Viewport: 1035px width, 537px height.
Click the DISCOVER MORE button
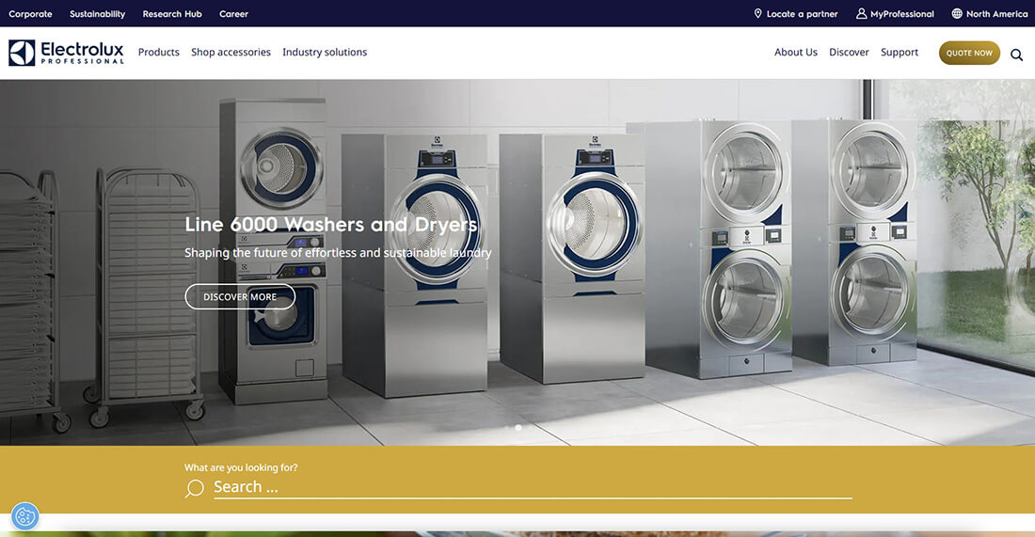coord(240,297)
